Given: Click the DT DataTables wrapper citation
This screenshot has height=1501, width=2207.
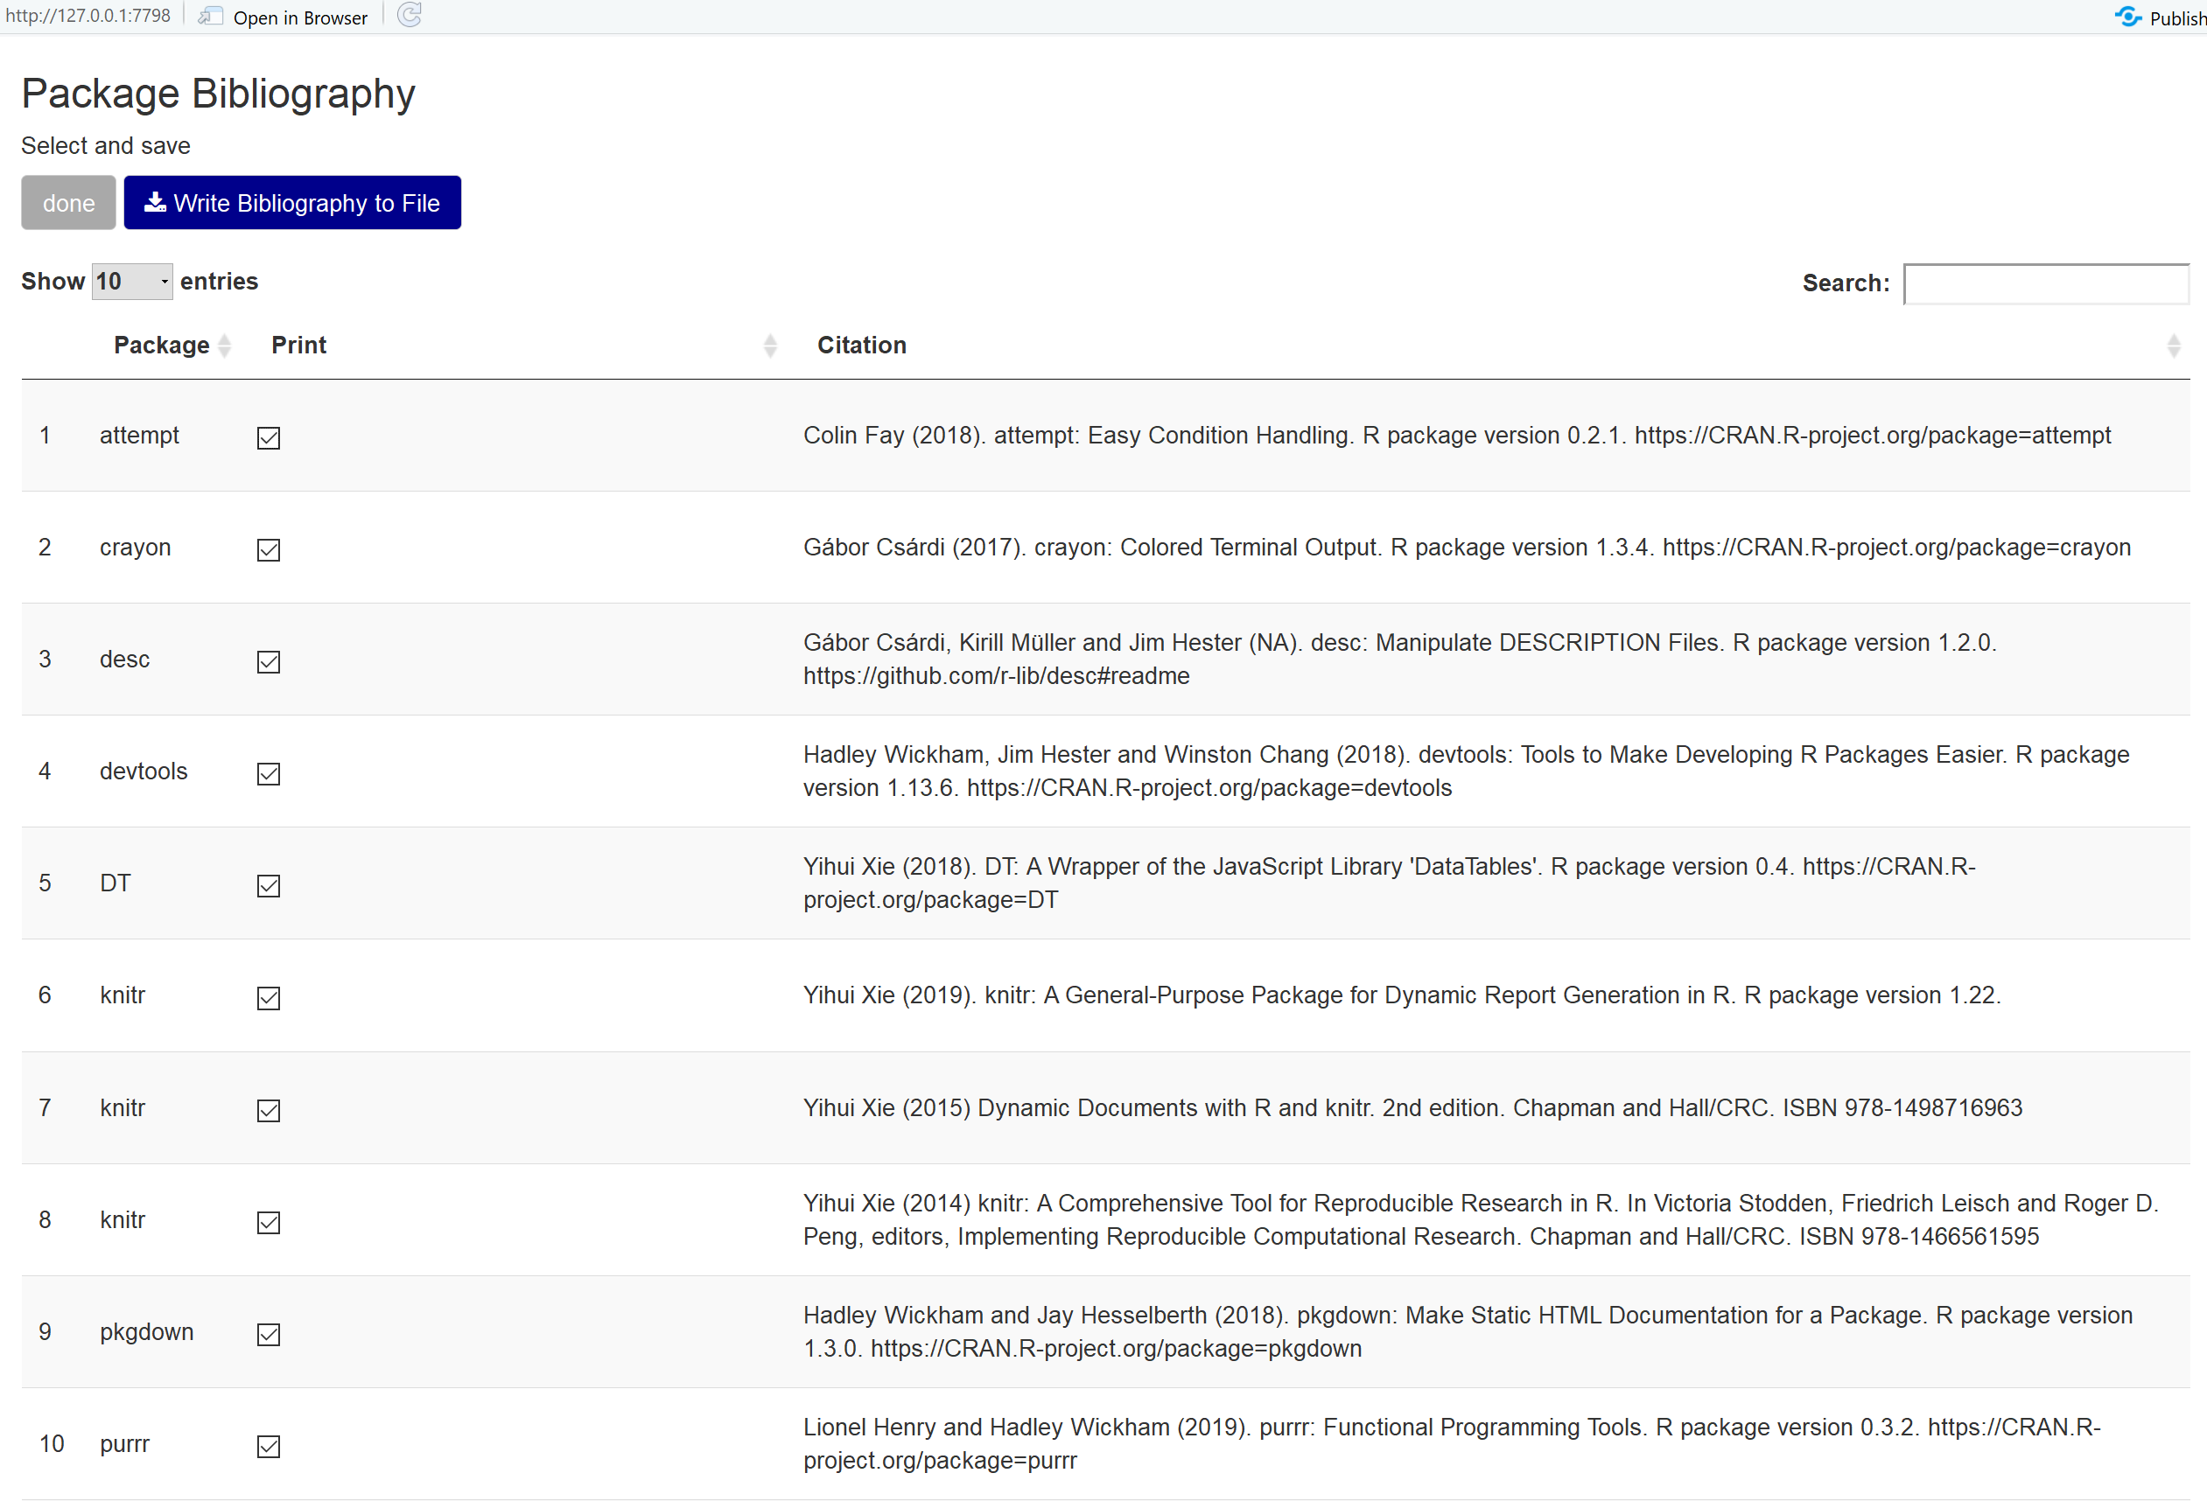Looking at the screenshot, I should pyautogui.click(x=1390, y=883).
